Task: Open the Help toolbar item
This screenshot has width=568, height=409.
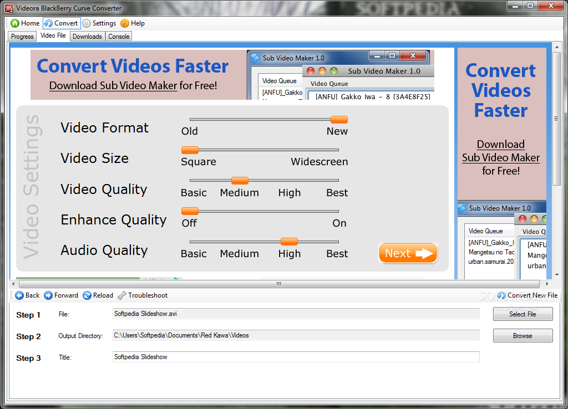Action: point(133,23)
